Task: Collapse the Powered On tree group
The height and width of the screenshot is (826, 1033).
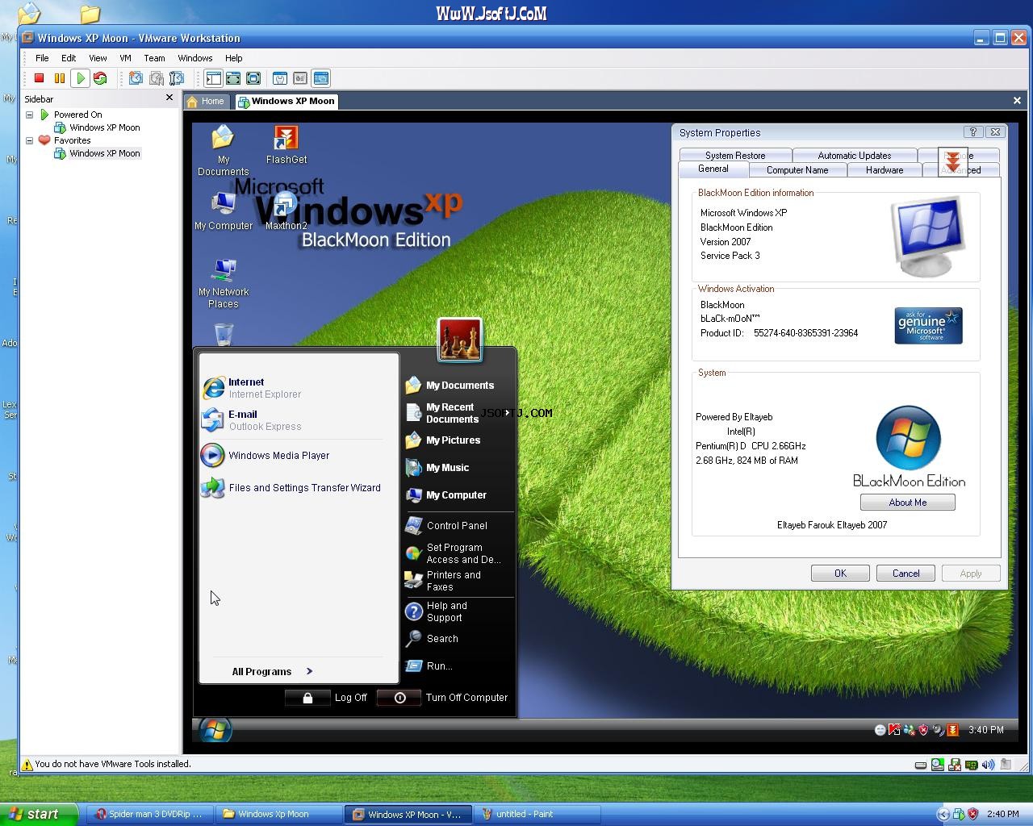Action: pyautogui.click(x=30, y=115)
